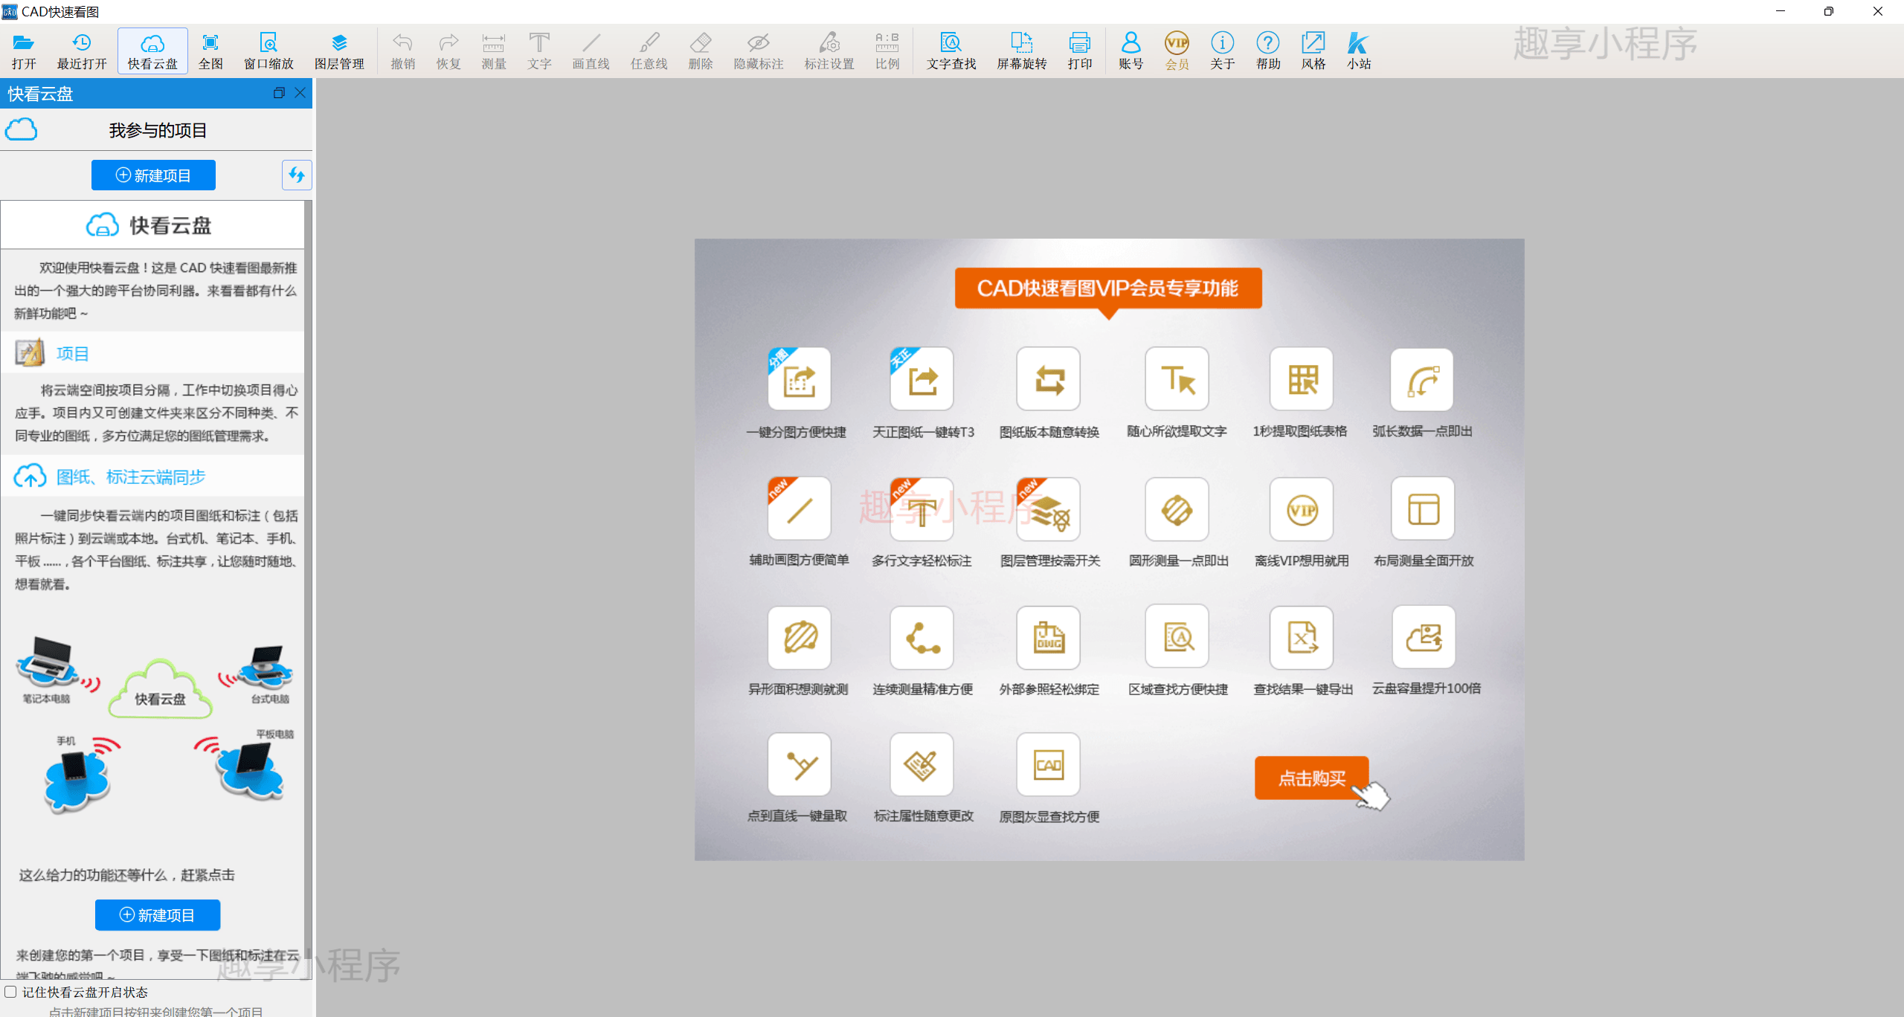Click the 区域查找方便快捷 feature icon
Image resolution: width=1904 pixels, height=1017 pixels.
(1177, 636)
